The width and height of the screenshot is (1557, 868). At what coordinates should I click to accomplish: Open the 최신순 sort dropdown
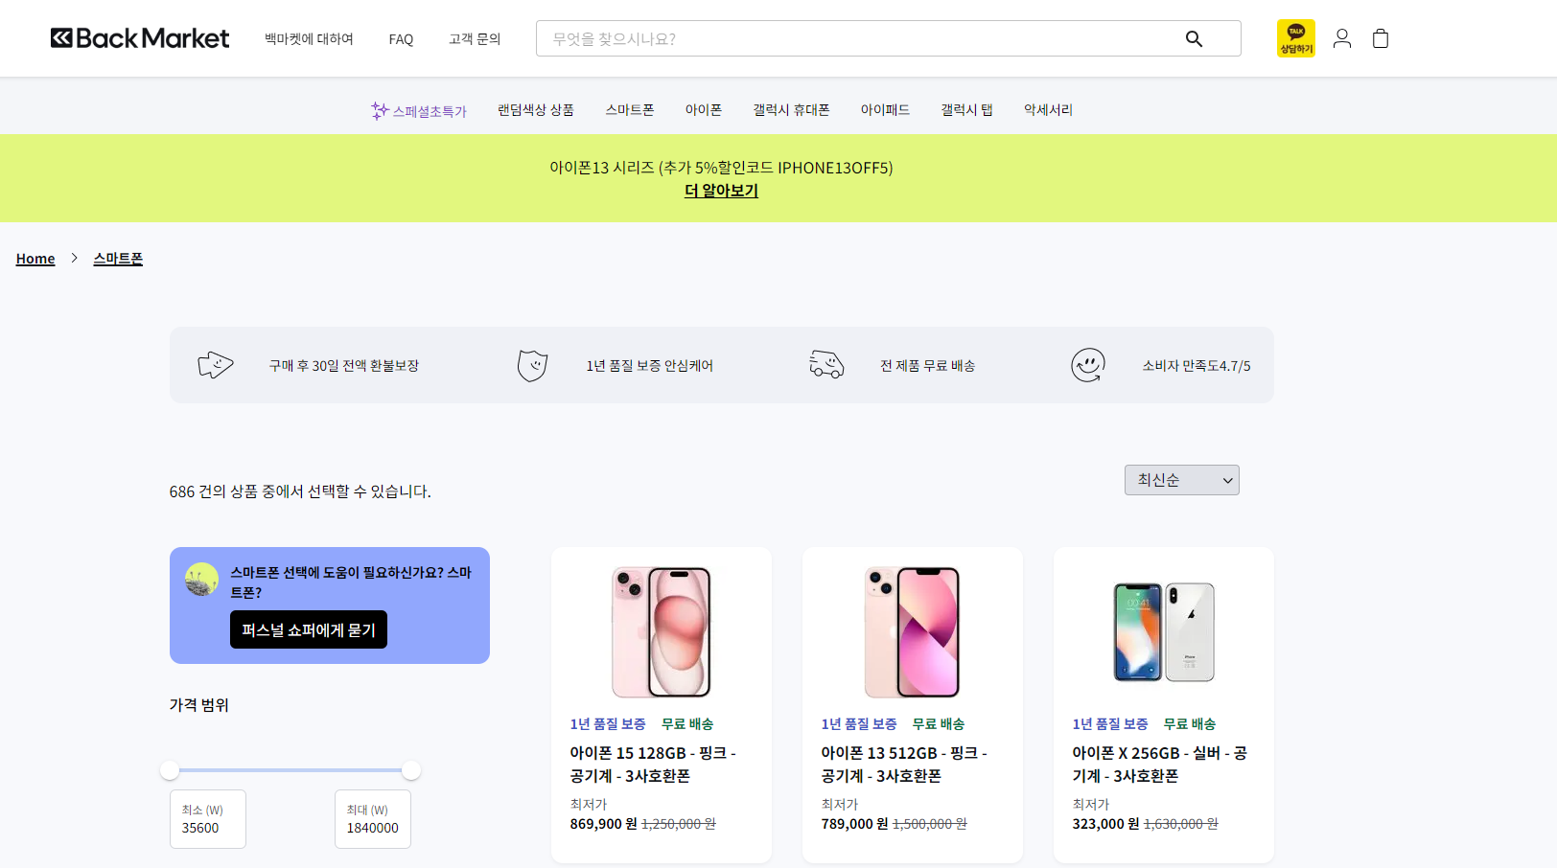tap(1181, 479)
